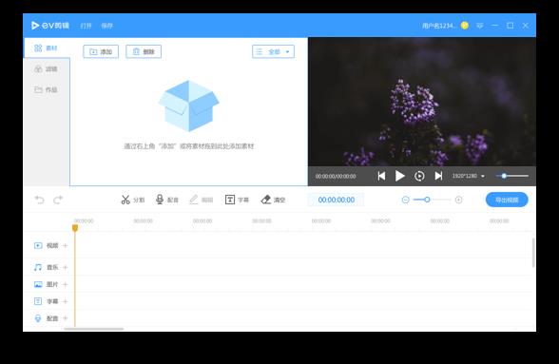559x364 pixels.
Task: Click the empty box illustration in material area
Action: coord(188,105)
